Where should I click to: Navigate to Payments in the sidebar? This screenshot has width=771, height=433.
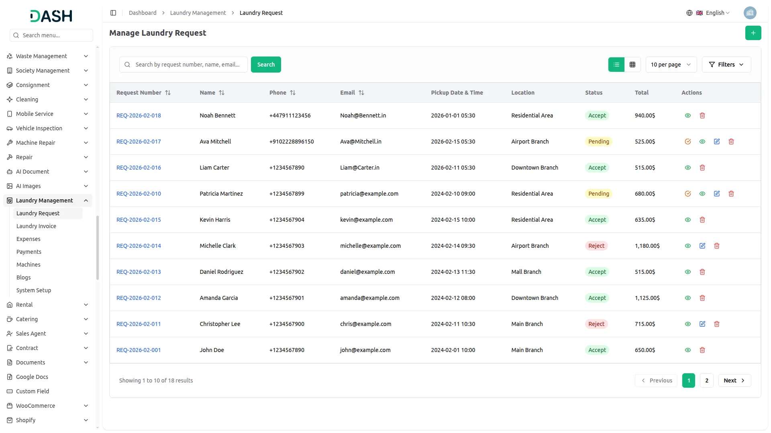[29, 252]
